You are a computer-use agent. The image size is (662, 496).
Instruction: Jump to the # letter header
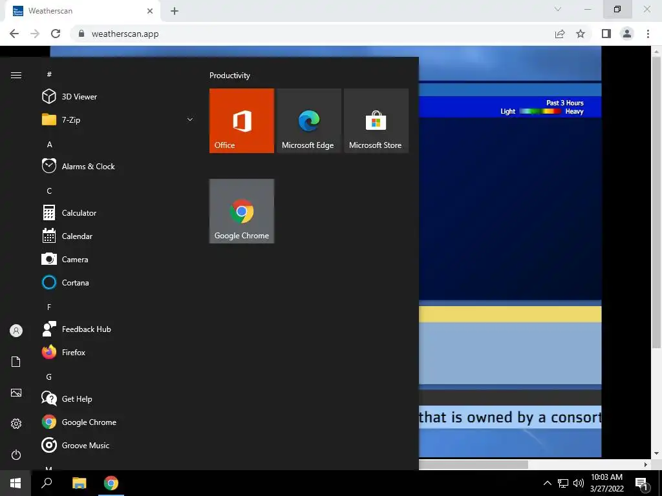[49, 74]
